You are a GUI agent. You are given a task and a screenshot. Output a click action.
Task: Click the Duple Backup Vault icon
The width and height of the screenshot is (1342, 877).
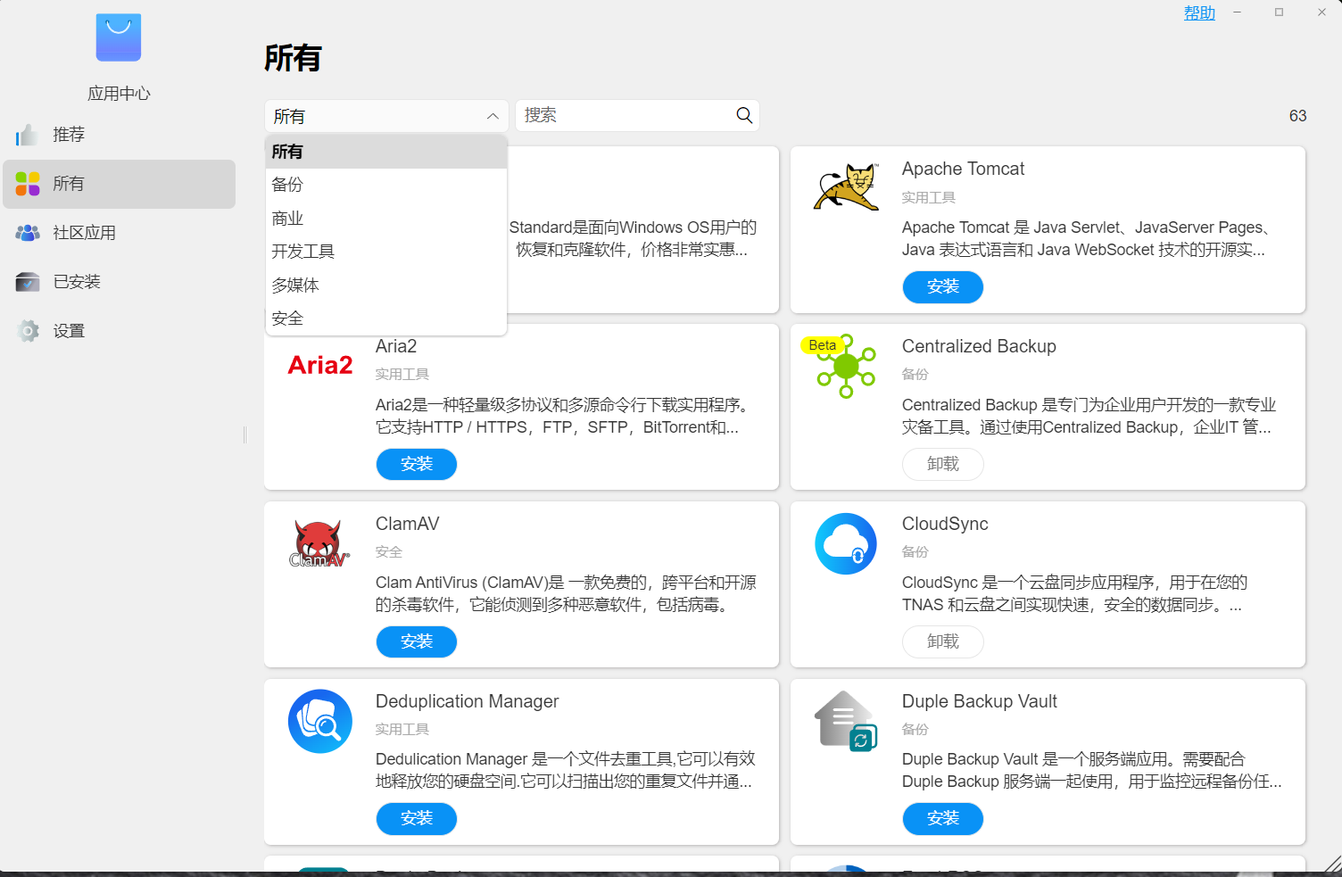(846, 721)
